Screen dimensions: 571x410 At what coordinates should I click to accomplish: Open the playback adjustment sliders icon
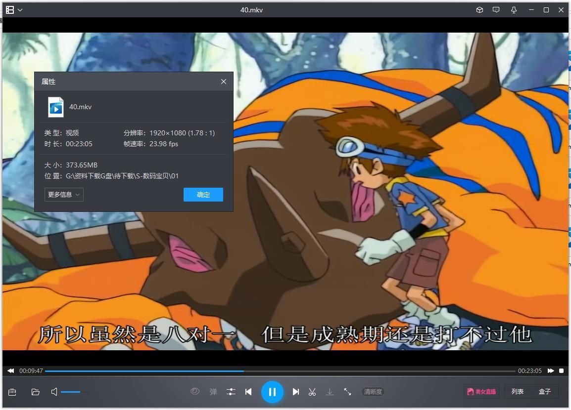[x=231, y=392]
